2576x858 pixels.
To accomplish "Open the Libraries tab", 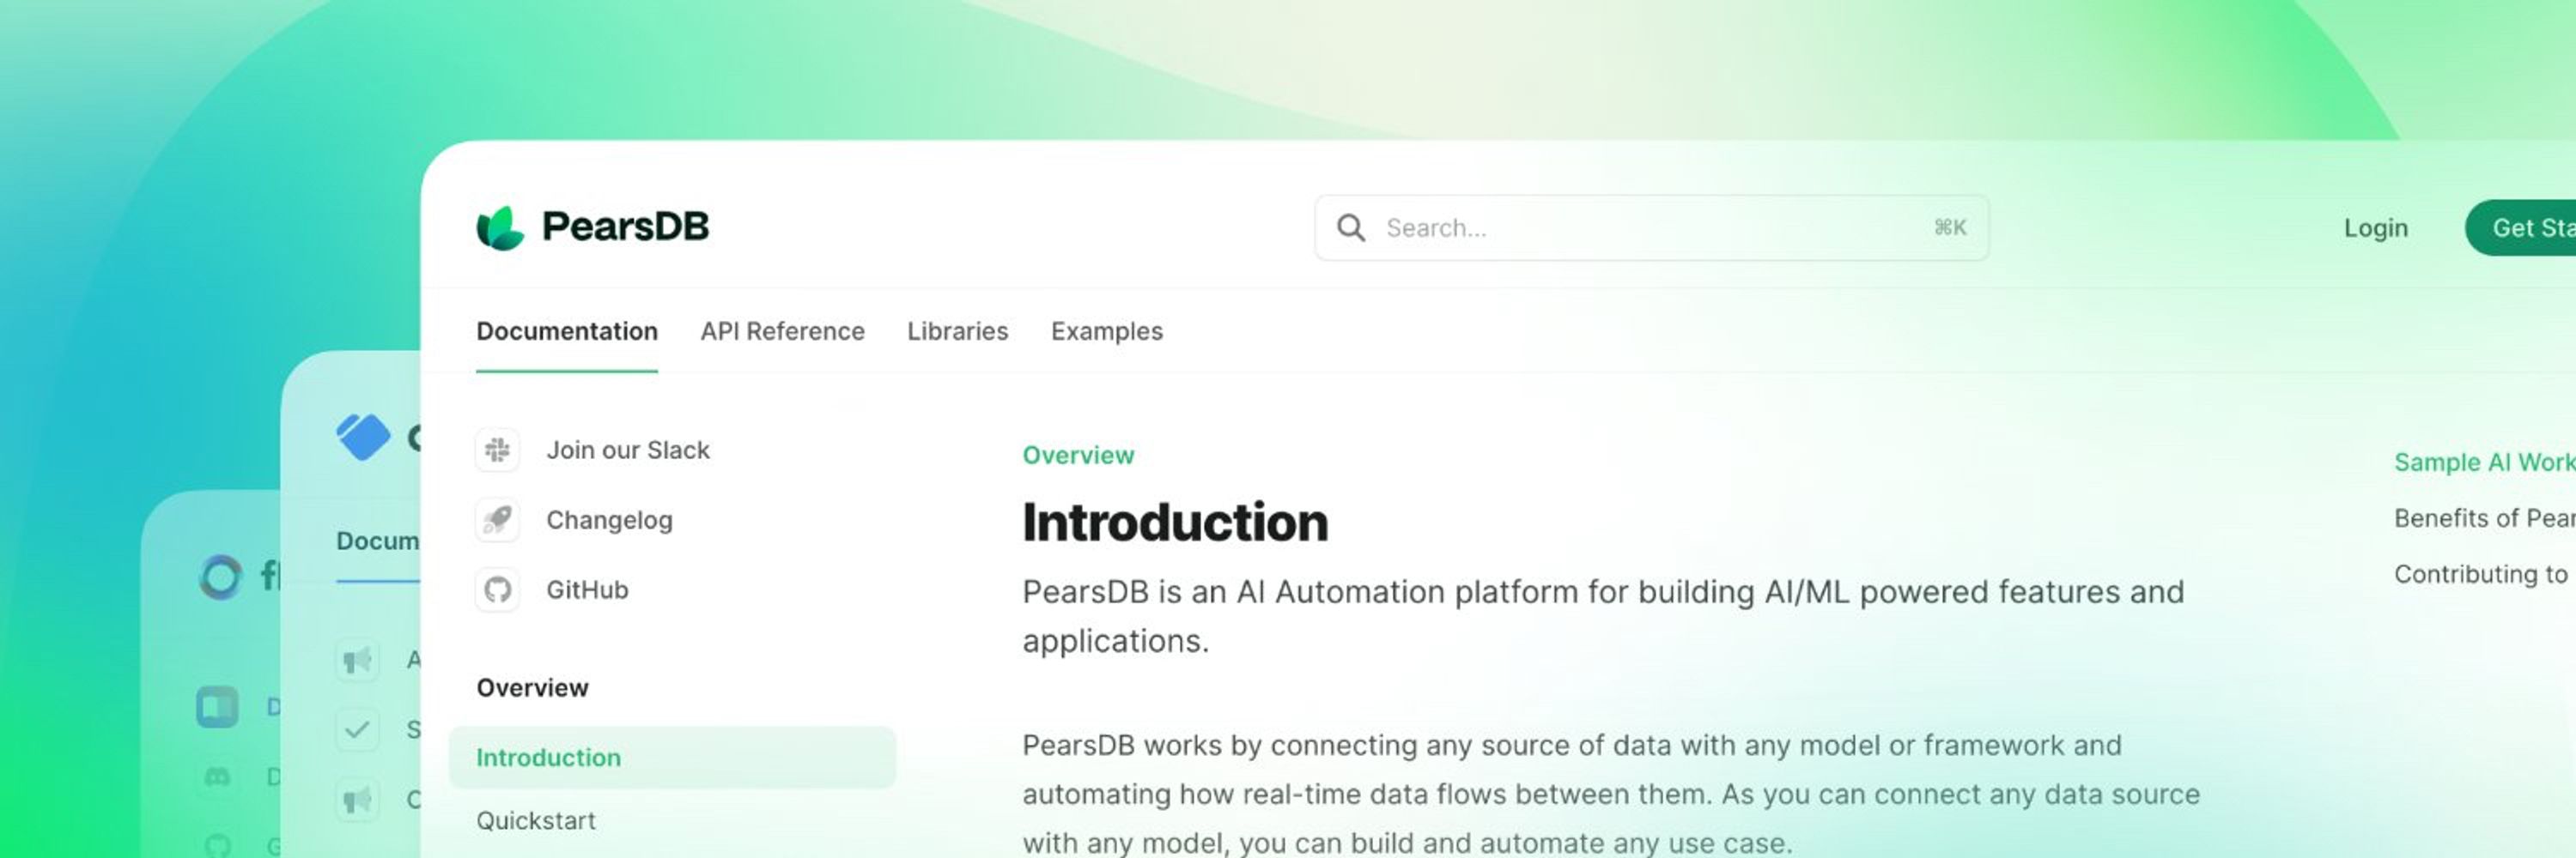I will (957, 331).
